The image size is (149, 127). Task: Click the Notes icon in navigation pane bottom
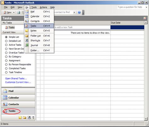pyautogui.click(x=20, y=118)
